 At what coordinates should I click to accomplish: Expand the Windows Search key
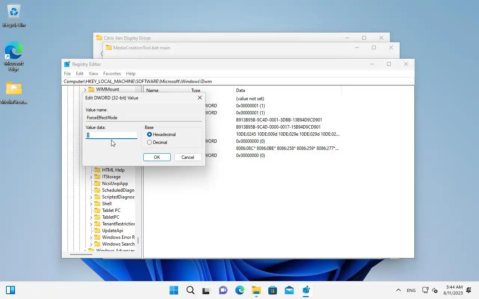91,244
